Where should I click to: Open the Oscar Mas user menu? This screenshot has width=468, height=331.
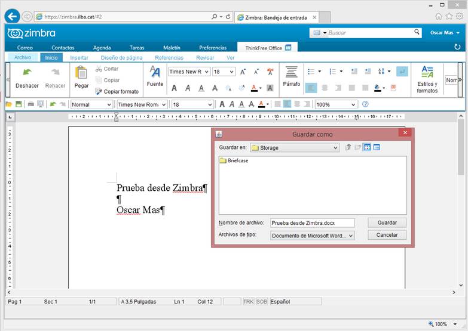point(445,32)
